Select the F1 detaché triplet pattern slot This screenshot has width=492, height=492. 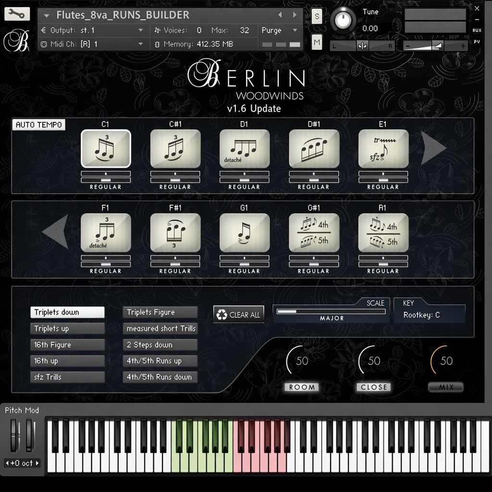coord(106,233)
